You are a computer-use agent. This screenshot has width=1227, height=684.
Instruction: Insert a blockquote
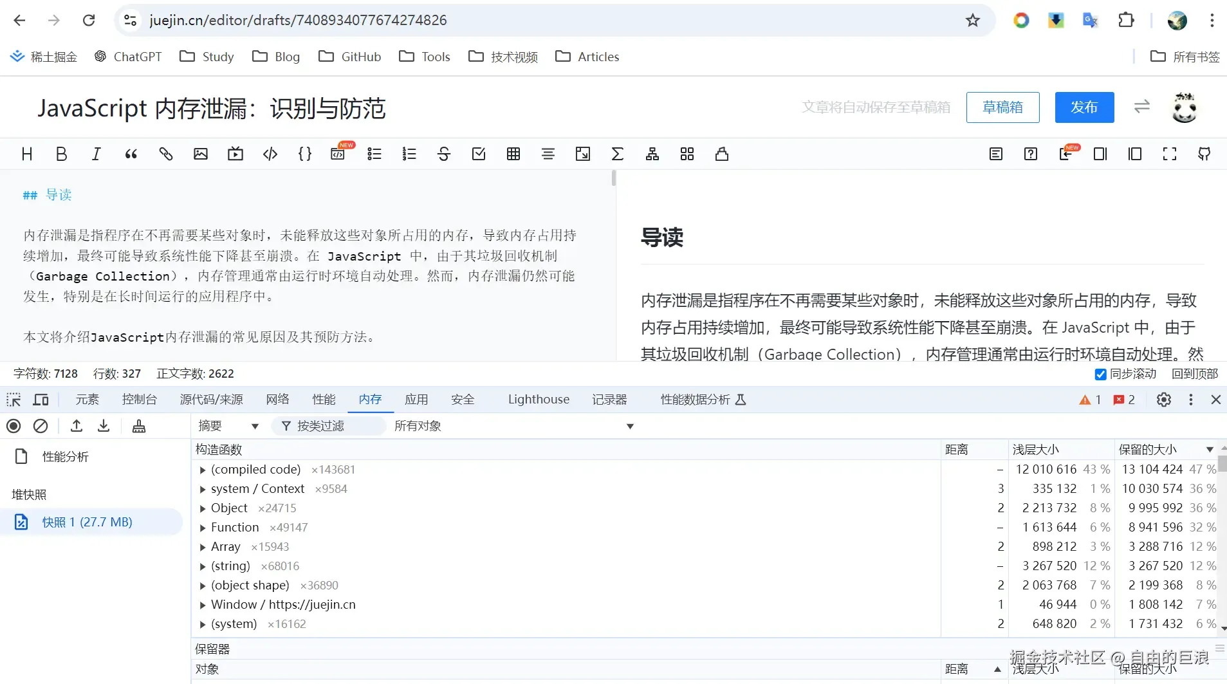coord(131,154)
